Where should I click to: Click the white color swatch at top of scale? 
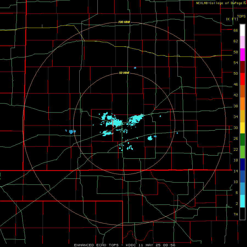tap(242, 30)
